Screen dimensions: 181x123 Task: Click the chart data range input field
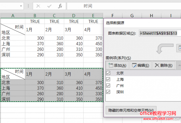pos(160,33)
